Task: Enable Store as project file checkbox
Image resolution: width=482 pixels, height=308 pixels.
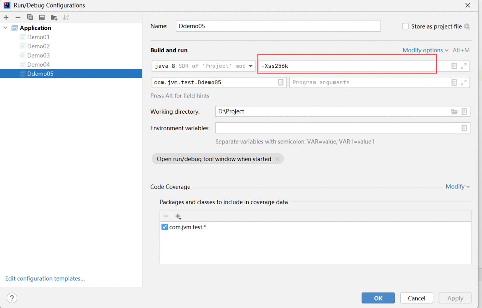Action: [405, 26]
